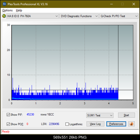Enable the Logarithmic checkbox
Screen dimensions: 140x140
pos(67,124)
